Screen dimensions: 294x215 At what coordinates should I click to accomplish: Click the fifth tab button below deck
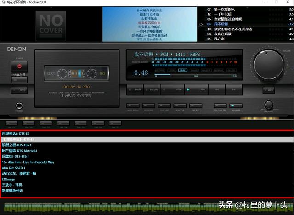(x=81, y=123)
